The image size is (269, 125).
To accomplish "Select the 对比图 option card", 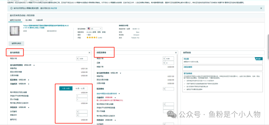I will [x=223, y=60].
